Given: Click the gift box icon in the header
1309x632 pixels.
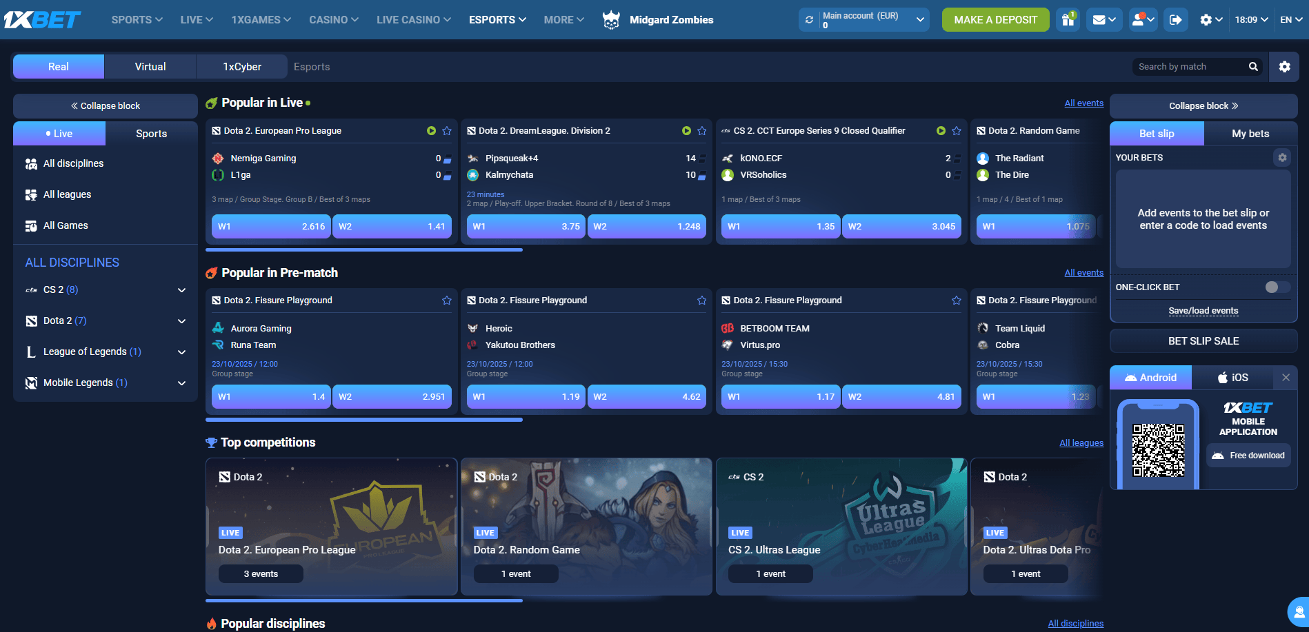Looking at the screenshot, I should 1068,20.
